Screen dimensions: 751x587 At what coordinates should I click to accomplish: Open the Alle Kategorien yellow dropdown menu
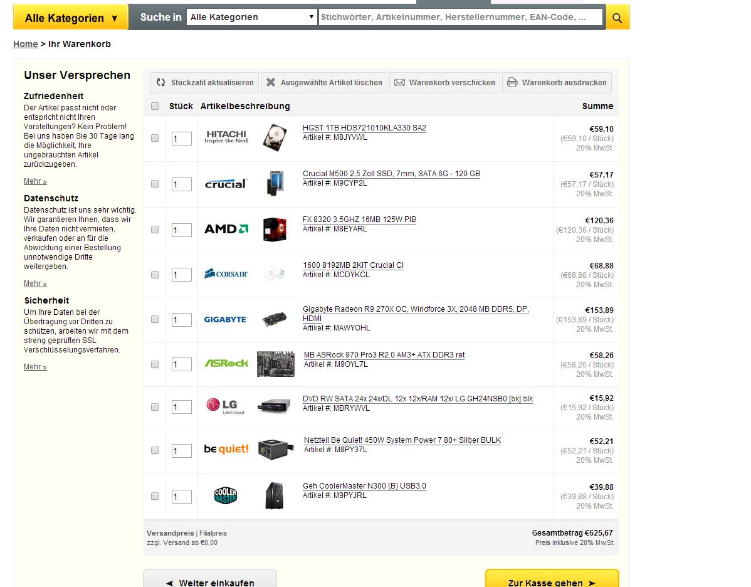coord(71,18)
